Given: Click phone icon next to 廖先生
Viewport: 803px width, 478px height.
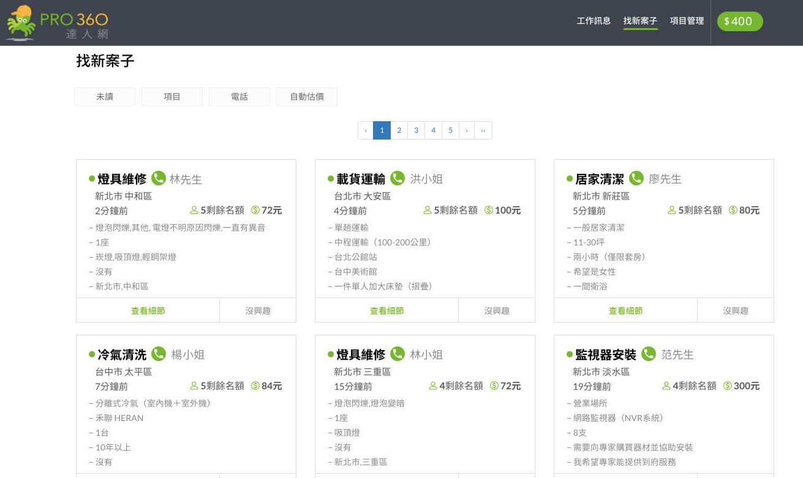Looking at the screenshot, I should click(x=636, y=178).
